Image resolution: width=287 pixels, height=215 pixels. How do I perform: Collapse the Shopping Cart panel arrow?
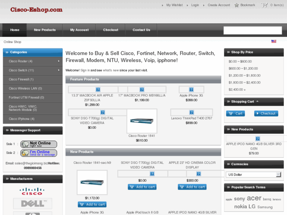coord(257,101)
